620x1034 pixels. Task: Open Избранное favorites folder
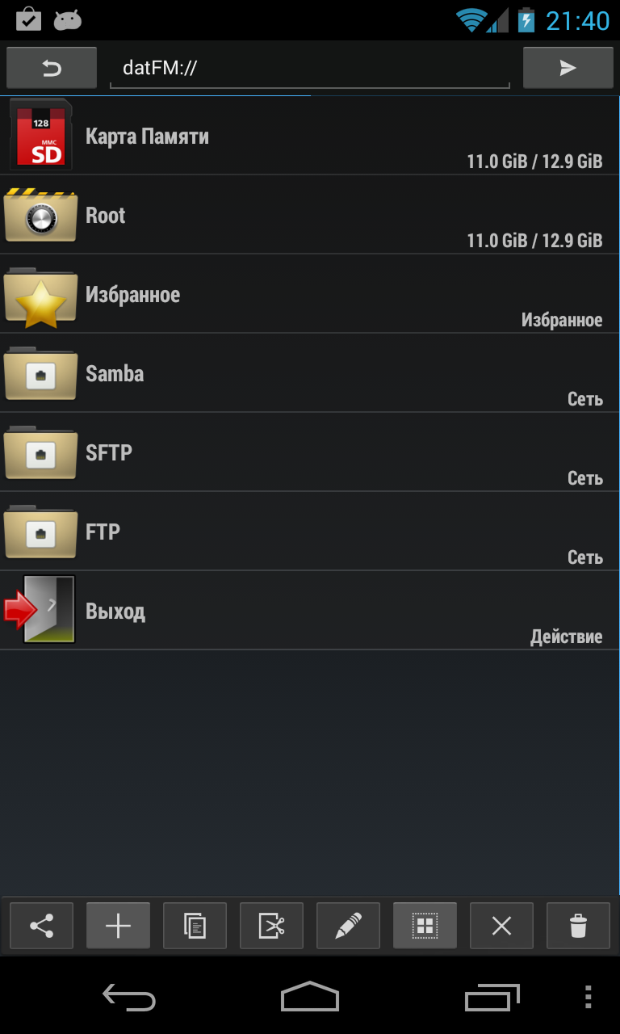coord(310,294)
